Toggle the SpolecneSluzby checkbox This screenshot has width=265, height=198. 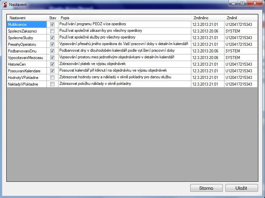[x=52, y=37]
